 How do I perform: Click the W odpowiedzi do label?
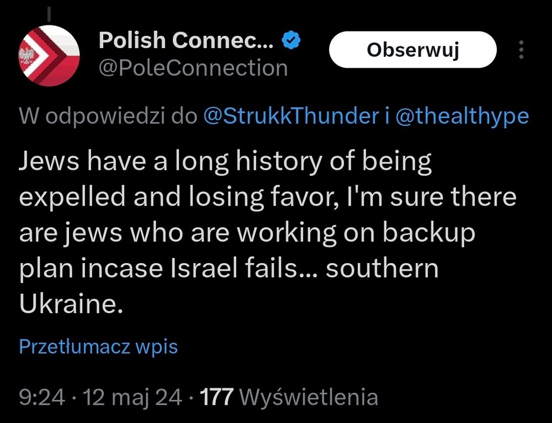click(108, 116)
